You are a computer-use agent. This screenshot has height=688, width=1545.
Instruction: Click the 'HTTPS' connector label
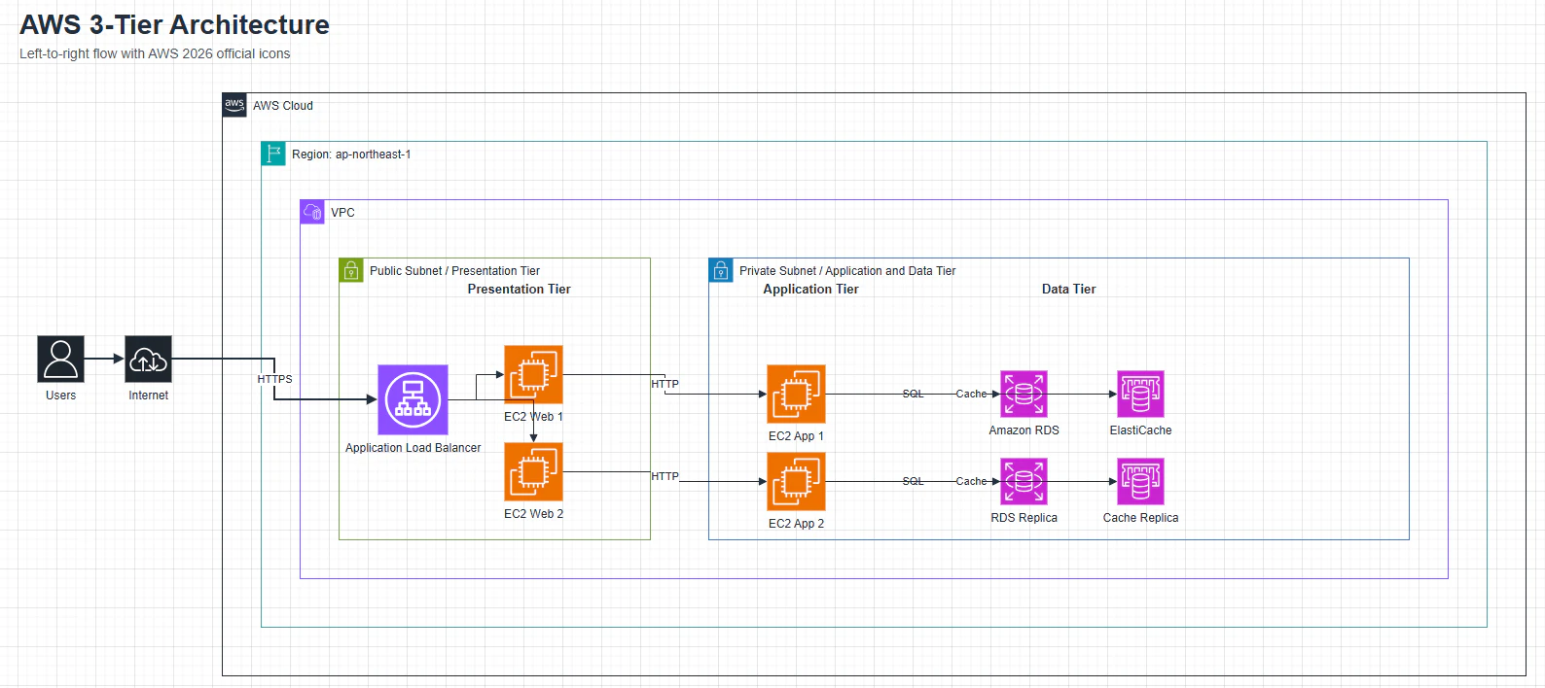pyautogui.click(x=274, y=380)
